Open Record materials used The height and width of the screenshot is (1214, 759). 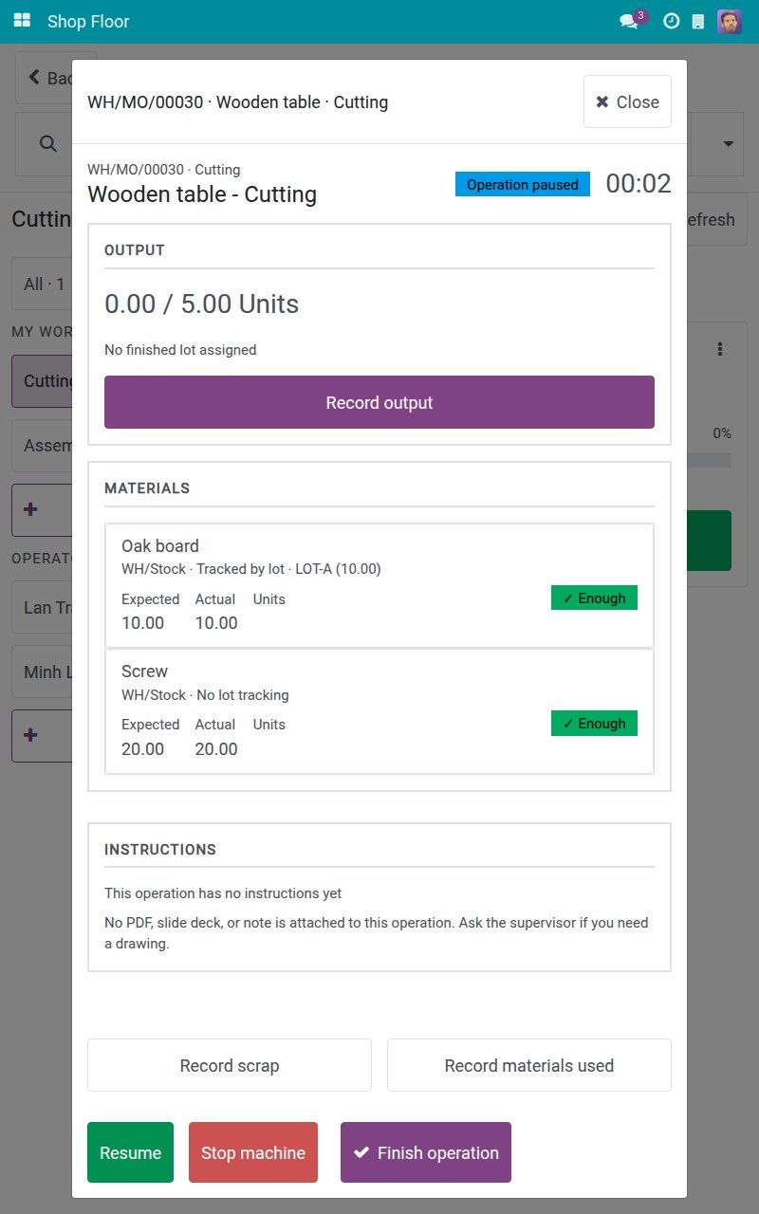tap(529, 1065)
